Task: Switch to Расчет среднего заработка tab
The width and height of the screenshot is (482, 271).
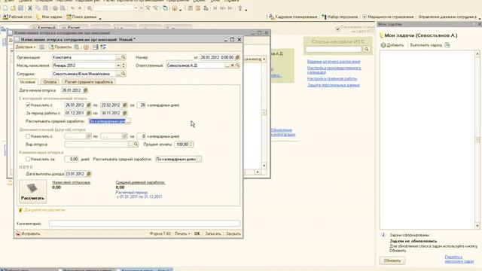Action: coord(89,82)
